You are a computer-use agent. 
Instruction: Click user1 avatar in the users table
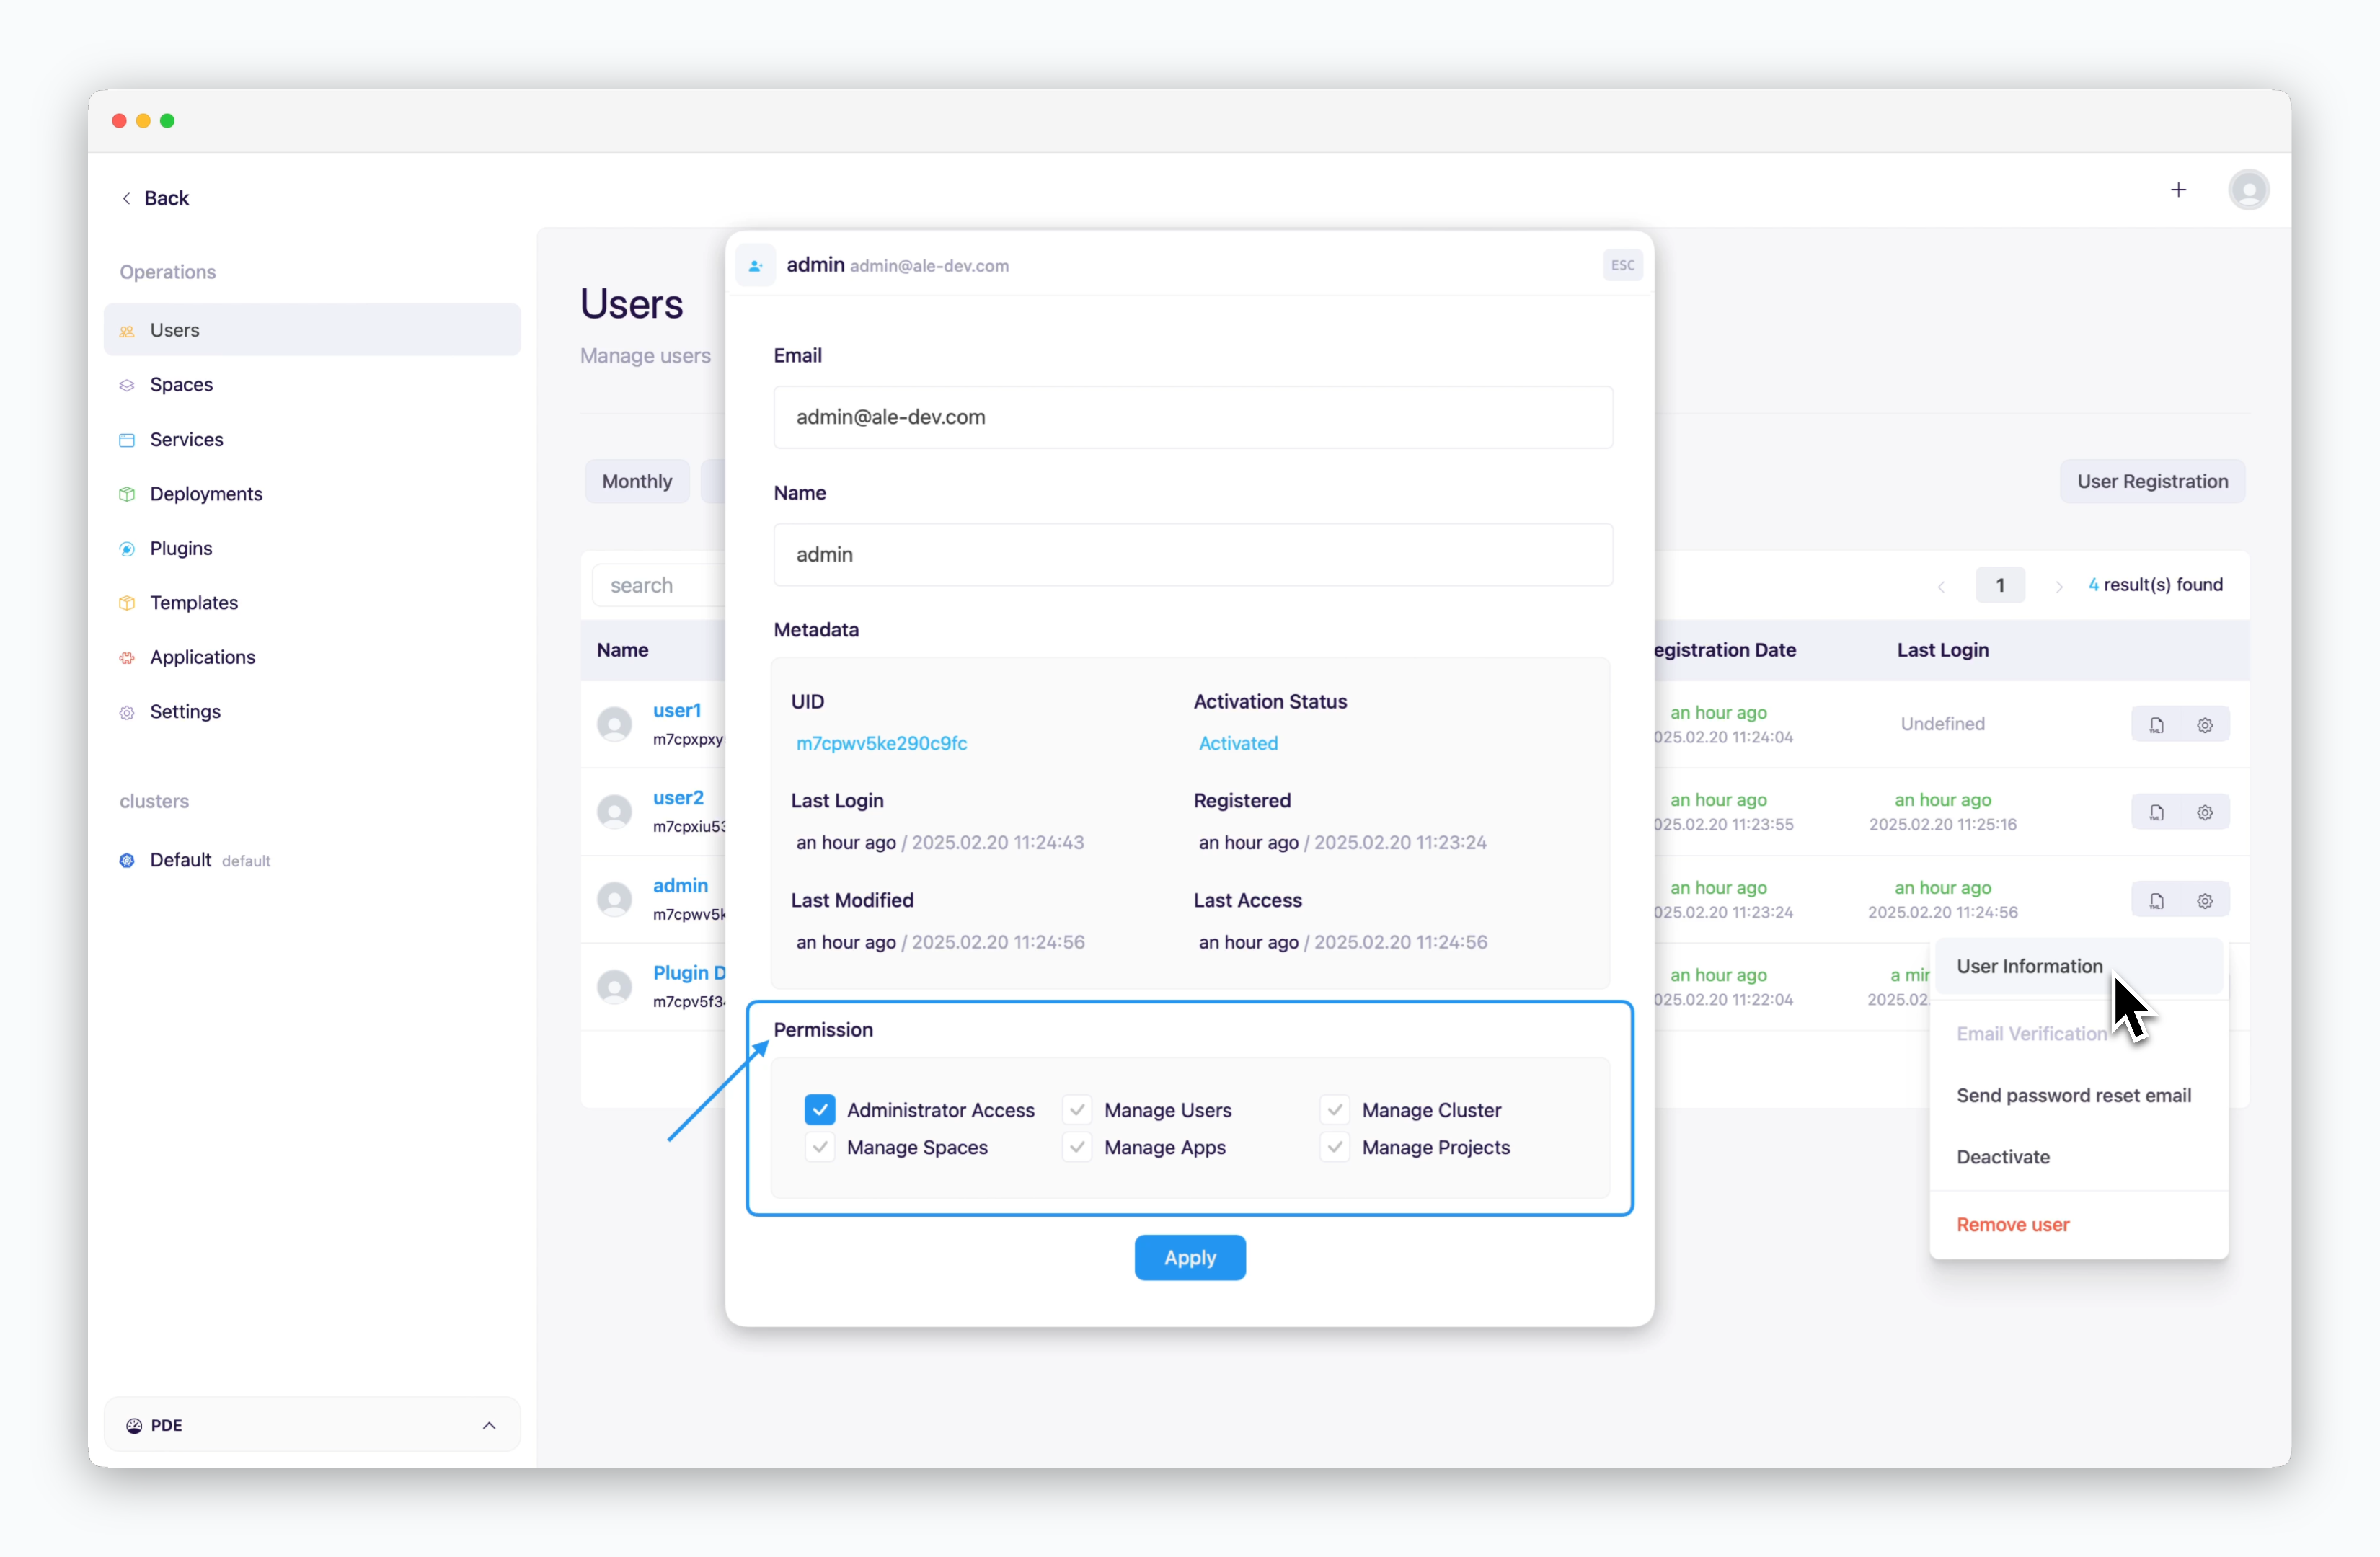pos(614,724)
